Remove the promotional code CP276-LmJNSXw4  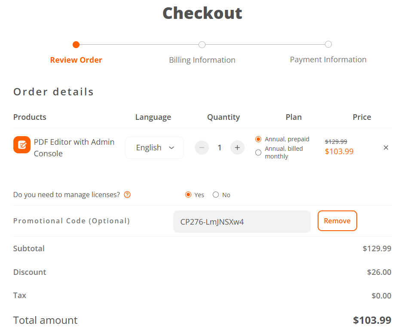337,220
